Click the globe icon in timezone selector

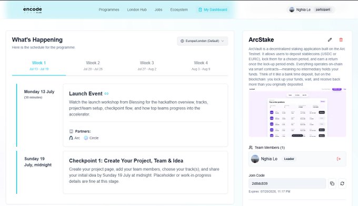pyautogui.click(x=182, y=41)
